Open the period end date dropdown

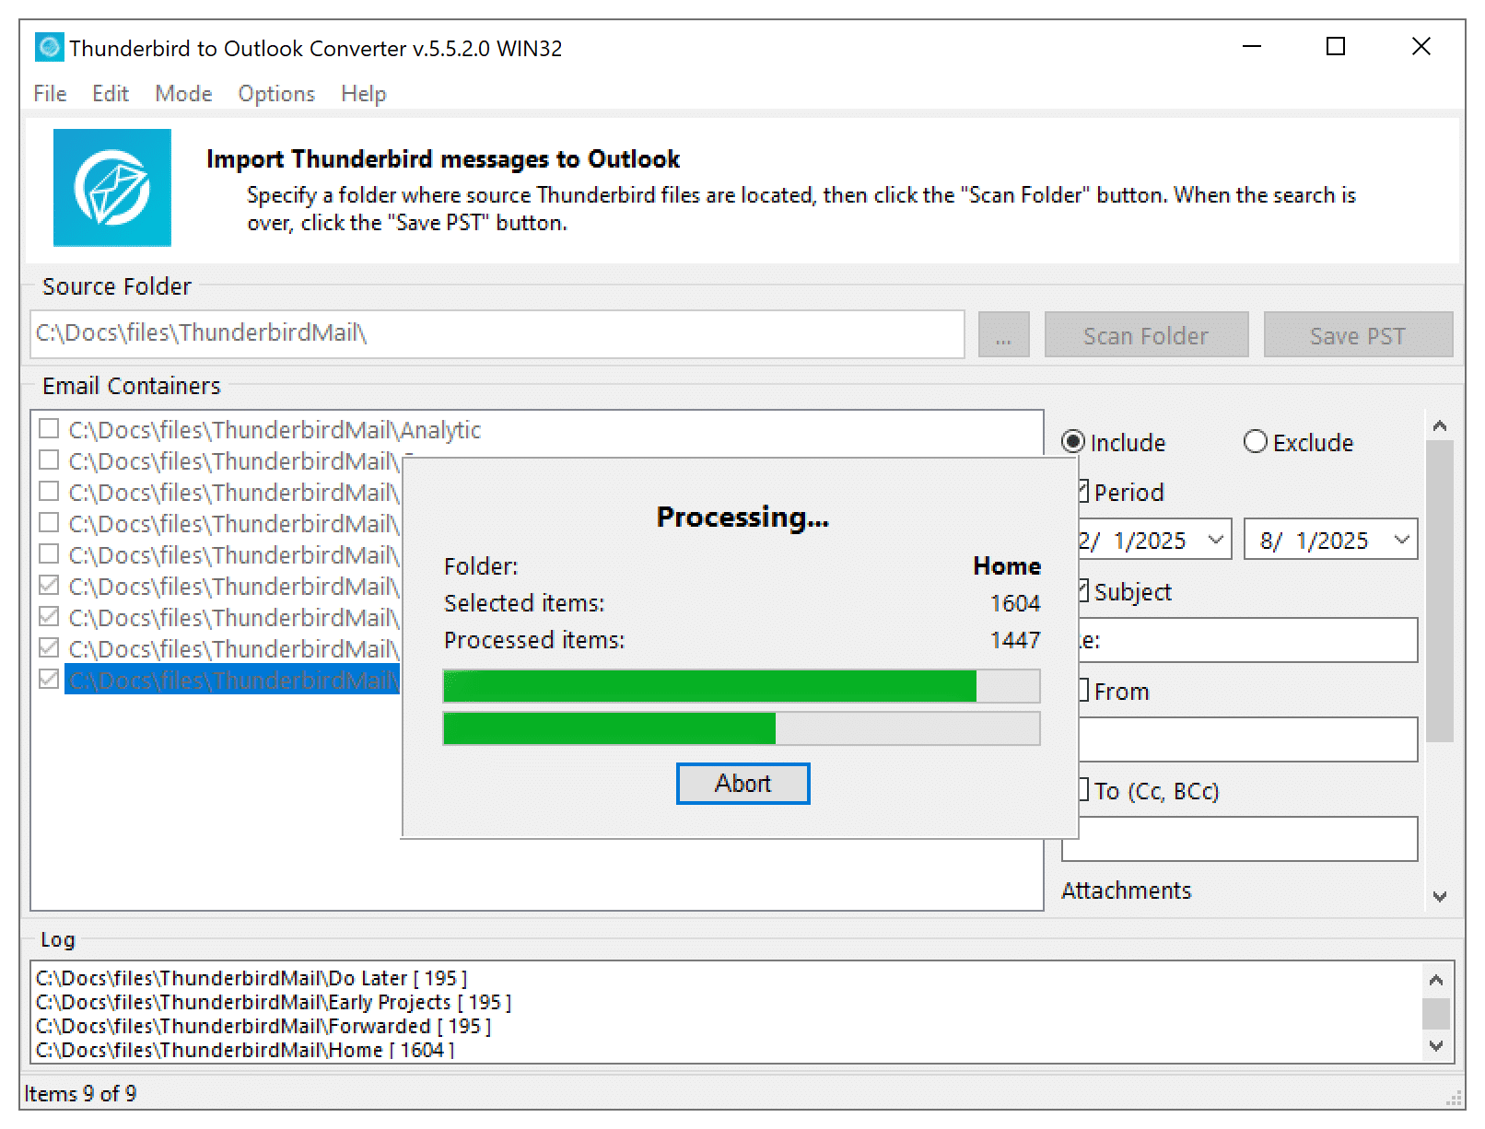(x=1401, y=540)
